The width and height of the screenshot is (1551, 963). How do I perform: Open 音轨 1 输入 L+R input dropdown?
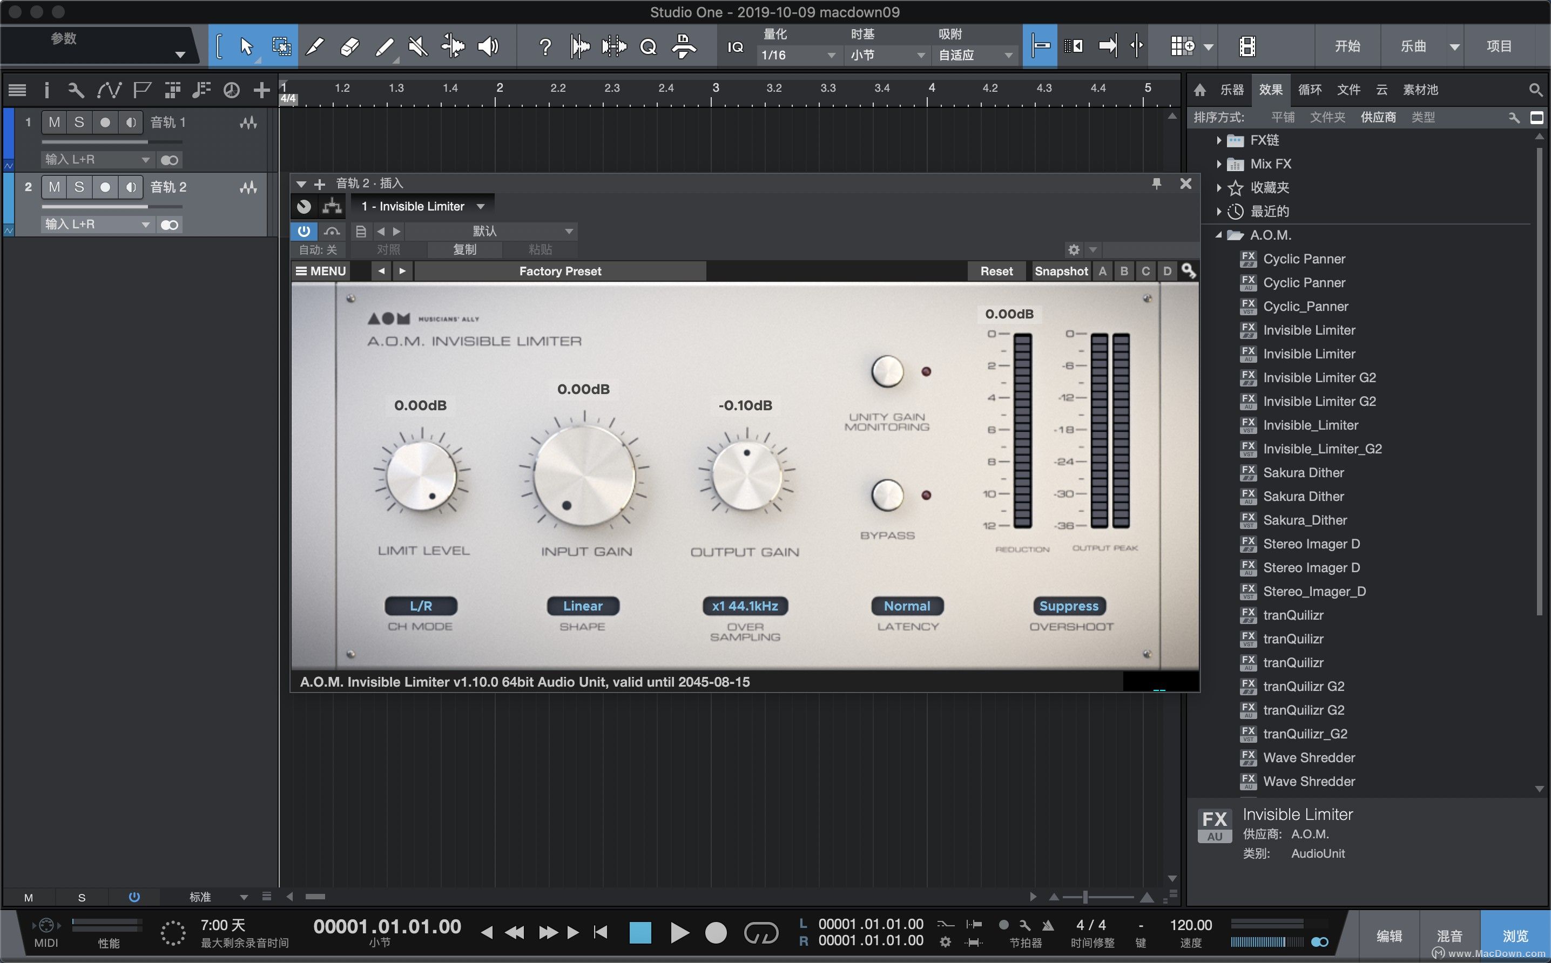pos(98,160)
